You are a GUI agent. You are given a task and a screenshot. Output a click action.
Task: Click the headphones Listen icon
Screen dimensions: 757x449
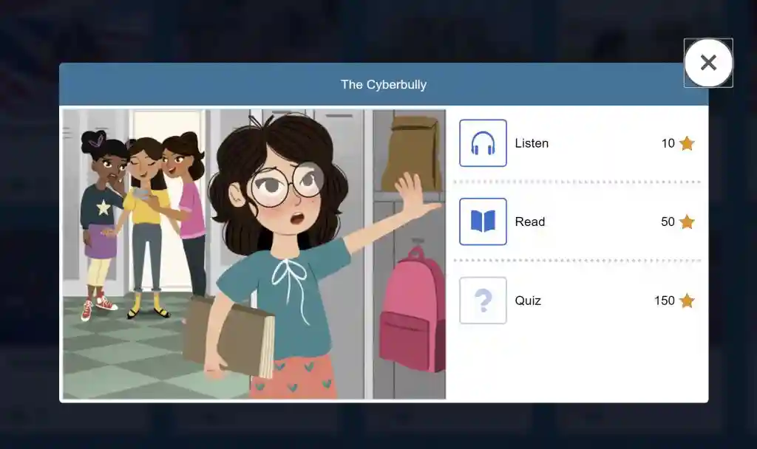(x=483, y=143)
